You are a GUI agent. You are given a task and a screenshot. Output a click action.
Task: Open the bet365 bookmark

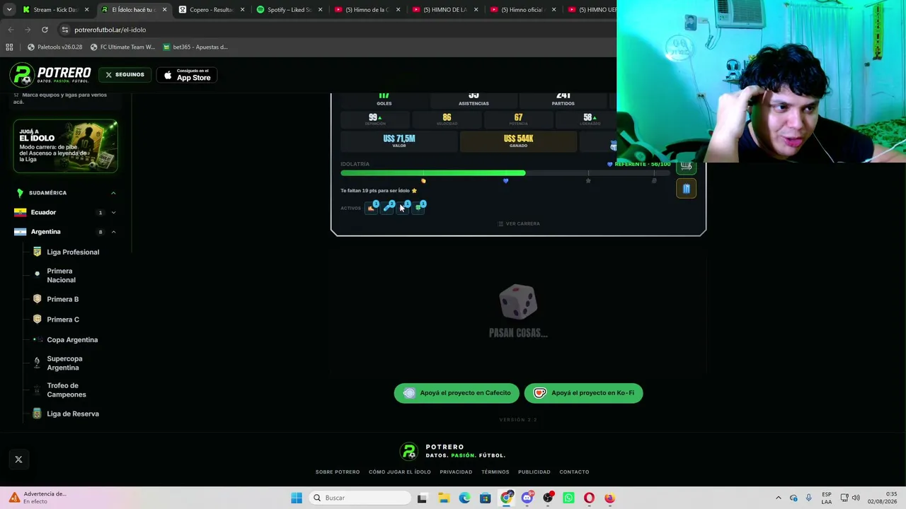(x=195, y=47)
